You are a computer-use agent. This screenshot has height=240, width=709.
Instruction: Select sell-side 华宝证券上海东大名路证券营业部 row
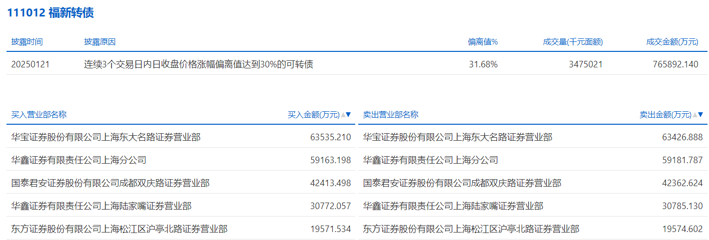(x=533, y=137)
